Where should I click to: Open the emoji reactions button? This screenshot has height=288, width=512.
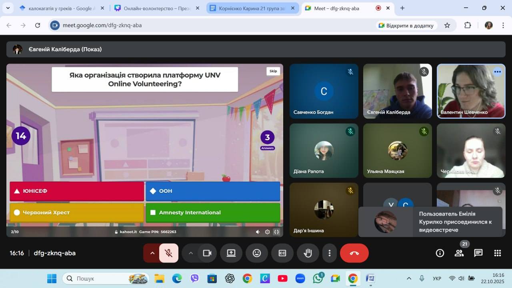point(257,253)
